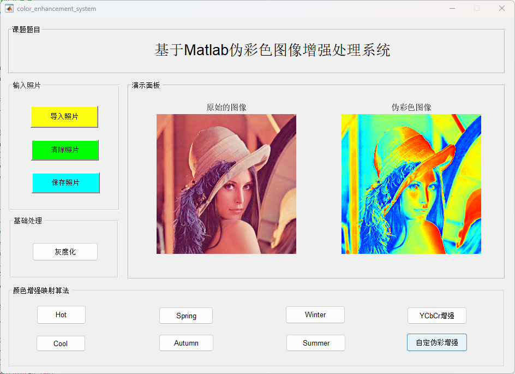Click the MATLAB icon in title bar
Screen dimensions: 515x374
9,8
